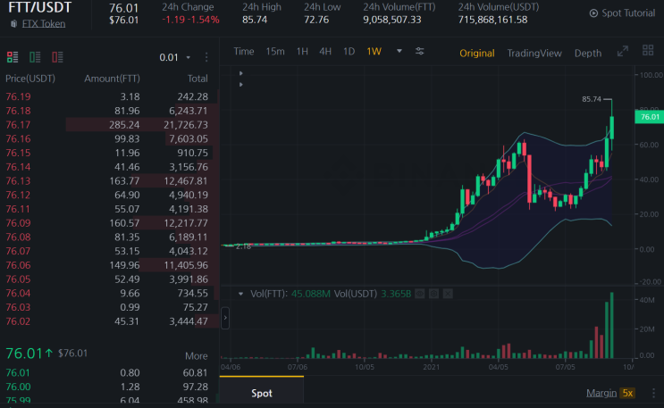Expand chart to fullscreen
Image resolution: width=664 pixels, height=408 pixels.
(623, 51)
